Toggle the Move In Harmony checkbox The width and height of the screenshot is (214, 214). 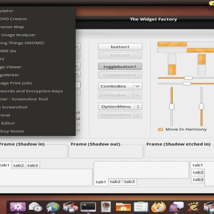[x=160, y=129]
